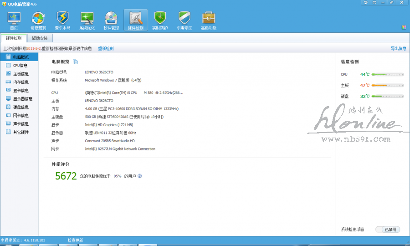Screen dimensions: 410x246
Task: Open 高级功能 advanced features toolbox
Action: pos(209,20)
